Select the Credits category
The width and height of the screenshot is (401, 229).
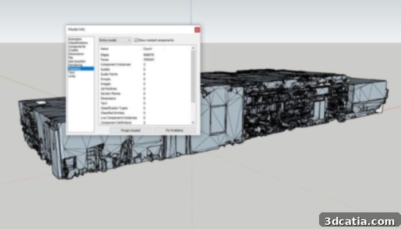tap(73, 50)
